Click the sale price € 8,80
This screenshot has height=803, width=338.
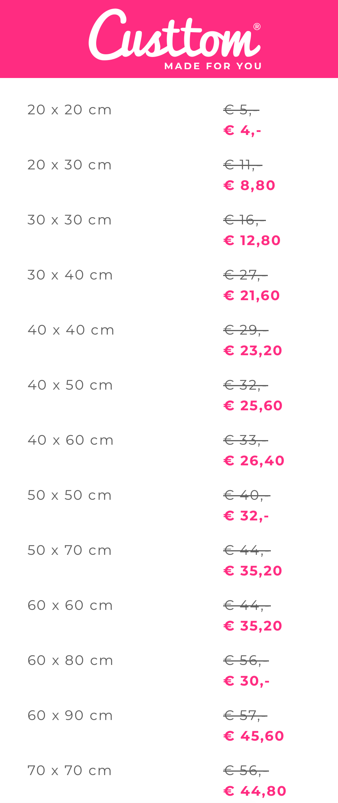click(x=249, y=186)
